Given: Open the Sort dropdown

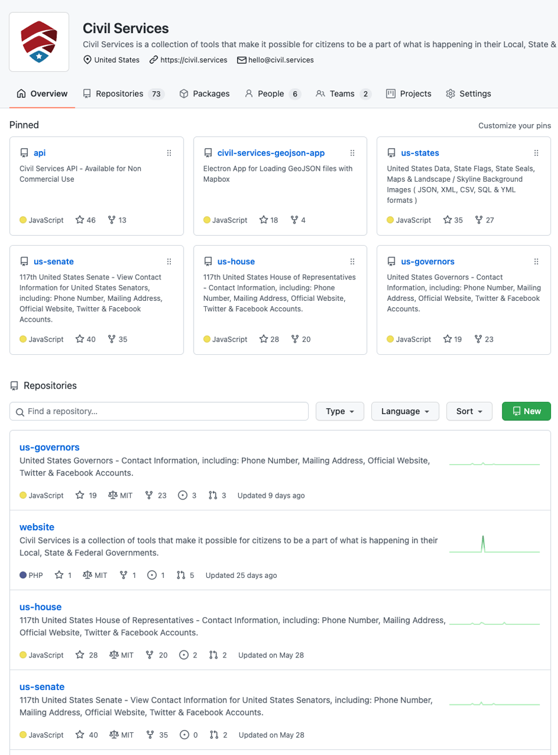Looking at the screenshot, I should [x=469, y=411].
